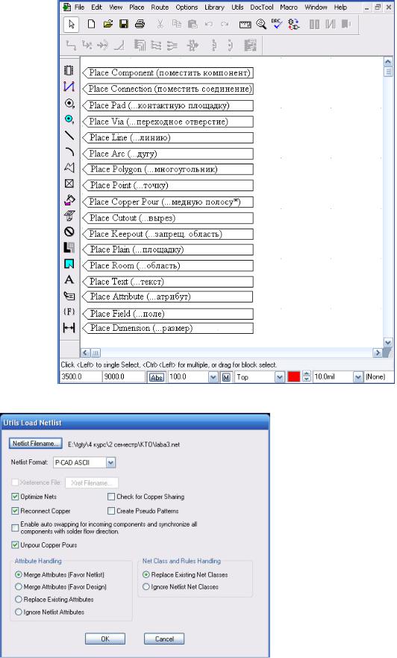Click the layer up/down stepper arrows
The width and height of the screenshot is (397, 658).
pos(307,377)
